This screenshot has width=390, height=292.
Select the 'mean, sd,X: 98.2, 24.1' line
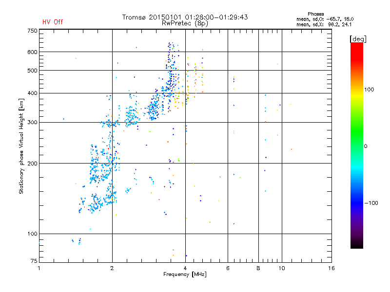pos(324,24)
